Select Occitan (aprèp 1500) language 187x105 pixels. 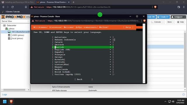[x=83, y=74]
